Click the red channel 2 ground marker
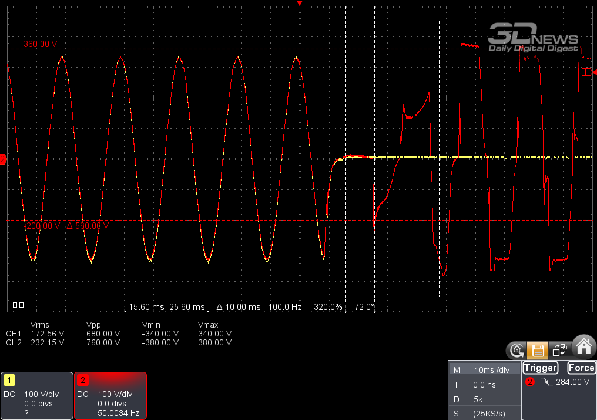The height and width of the screenshot is (420, 597). [3, 159]
